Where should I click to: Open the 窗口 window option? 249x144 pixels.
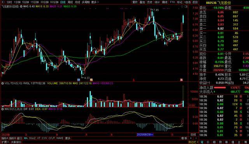[x=19, y=138]
